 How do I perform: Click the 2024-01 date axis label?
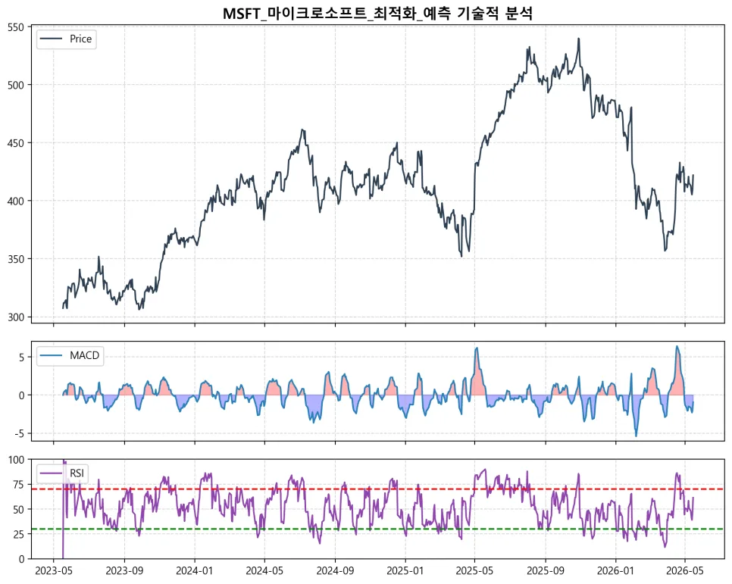coord(195,571)
